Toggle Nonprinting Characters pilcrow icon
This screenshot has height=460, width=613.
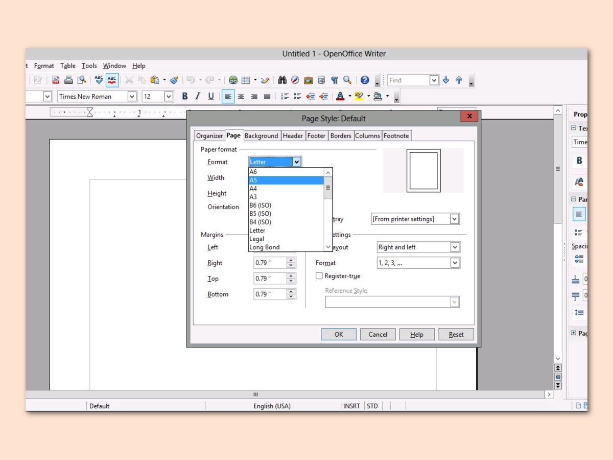[x=335, y=80]
